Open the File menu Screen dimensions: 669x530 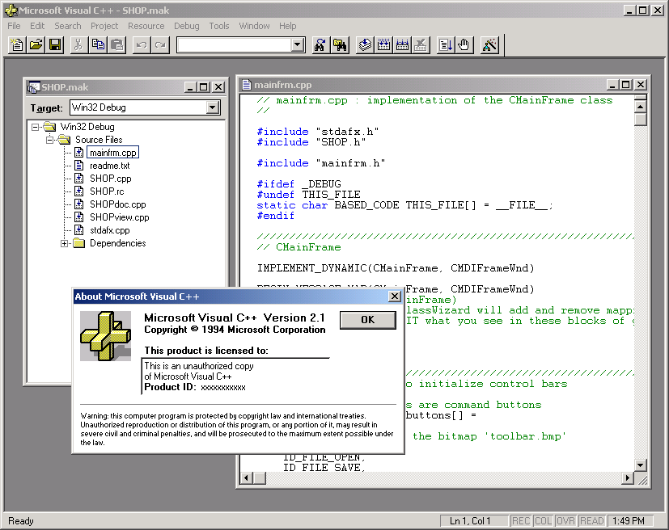coord(14,26)
